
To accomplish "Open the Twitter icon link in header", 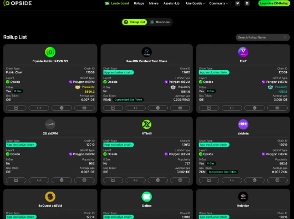I will tap(238, 3).
